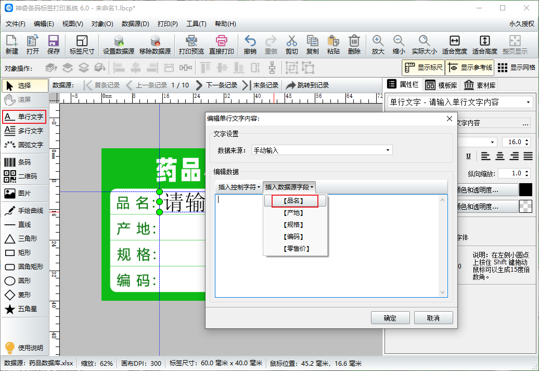Select the 图片 image tool
Viewport: 539px width, 371px height.
24,193
